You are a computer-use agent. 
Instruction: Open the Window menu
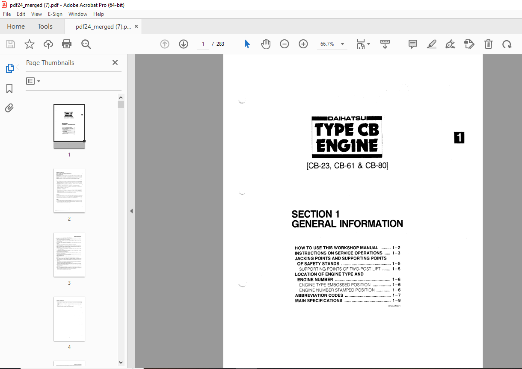pyautogui.click(x=78, y=14)
